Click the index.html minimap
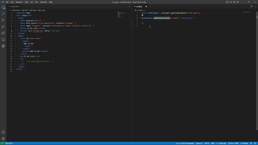 pyautogui.click(x=122, y=15)
